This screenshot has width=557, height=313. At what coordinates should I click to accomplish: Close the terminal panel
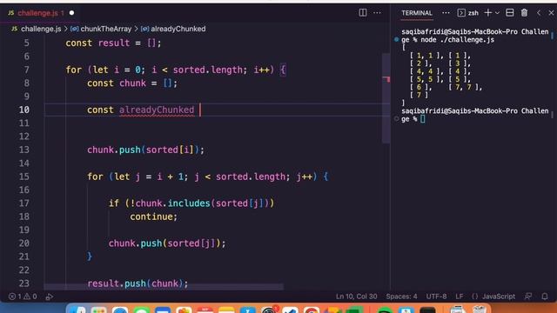point(551,13)
